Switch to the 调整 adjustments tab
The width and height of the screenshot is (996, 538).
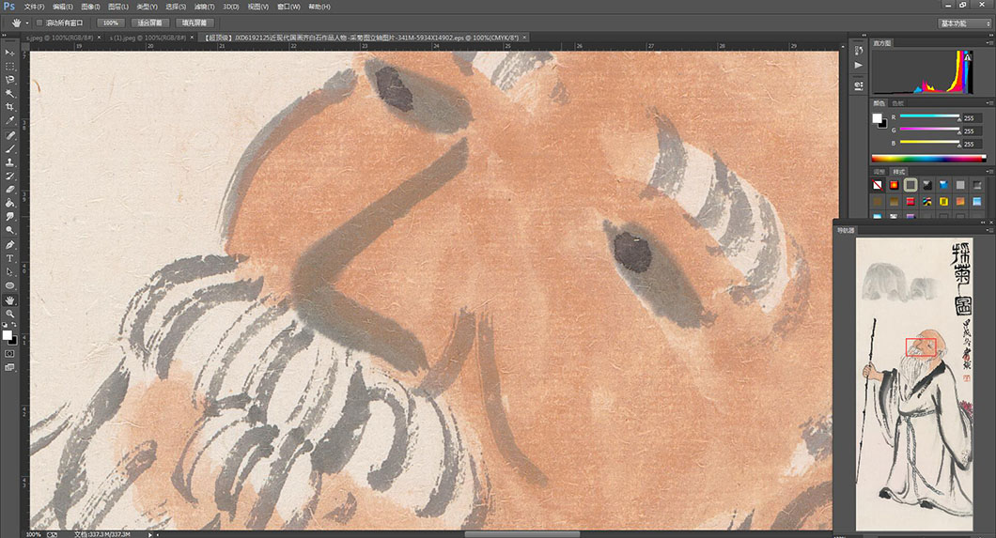[x=879, y=171]
